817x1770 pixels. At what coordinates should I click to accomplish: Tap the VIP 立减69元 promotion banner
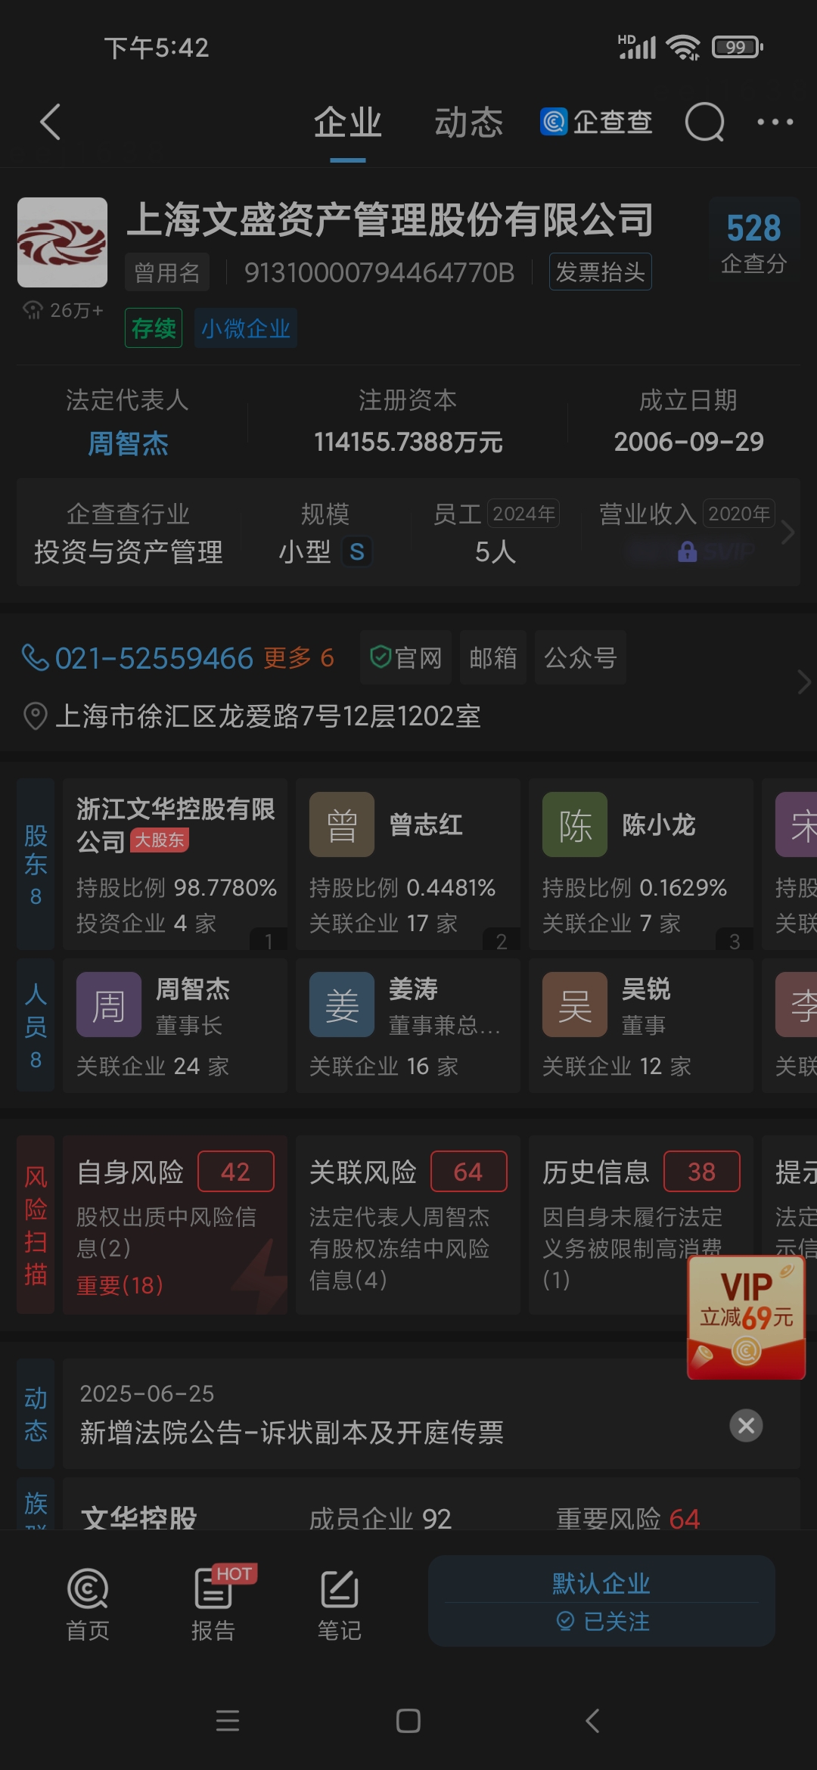[x=746, y=1318]
